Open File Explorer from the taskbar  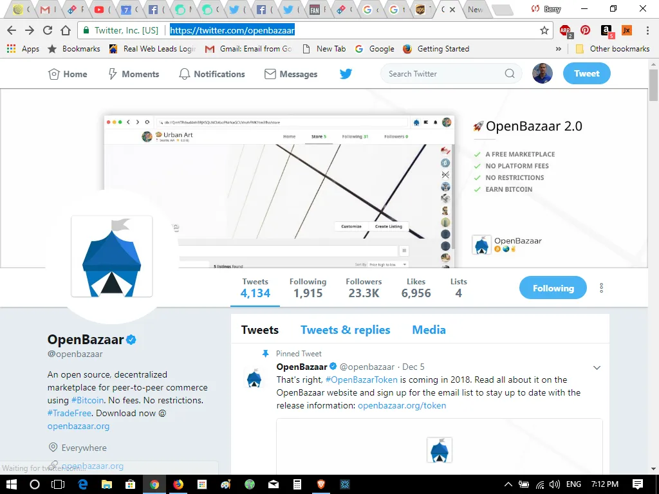point(106,484)
